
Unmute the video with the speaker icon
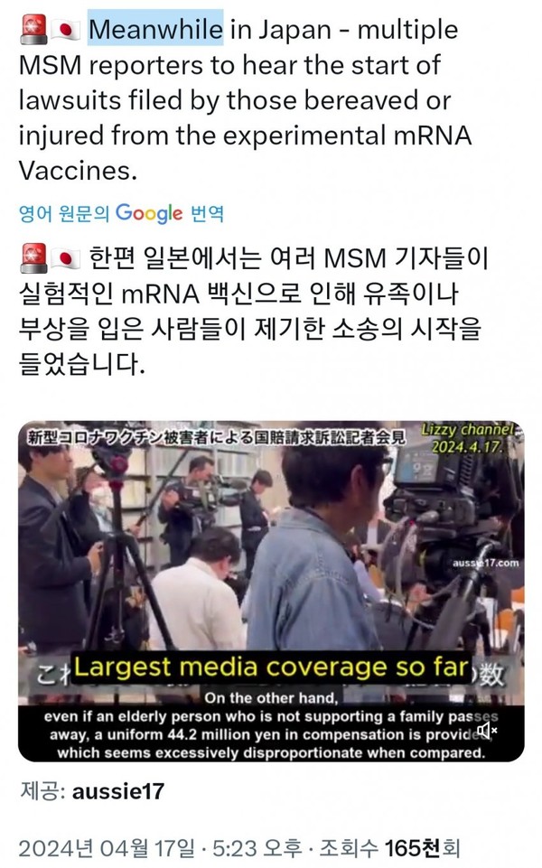point(487,731)
